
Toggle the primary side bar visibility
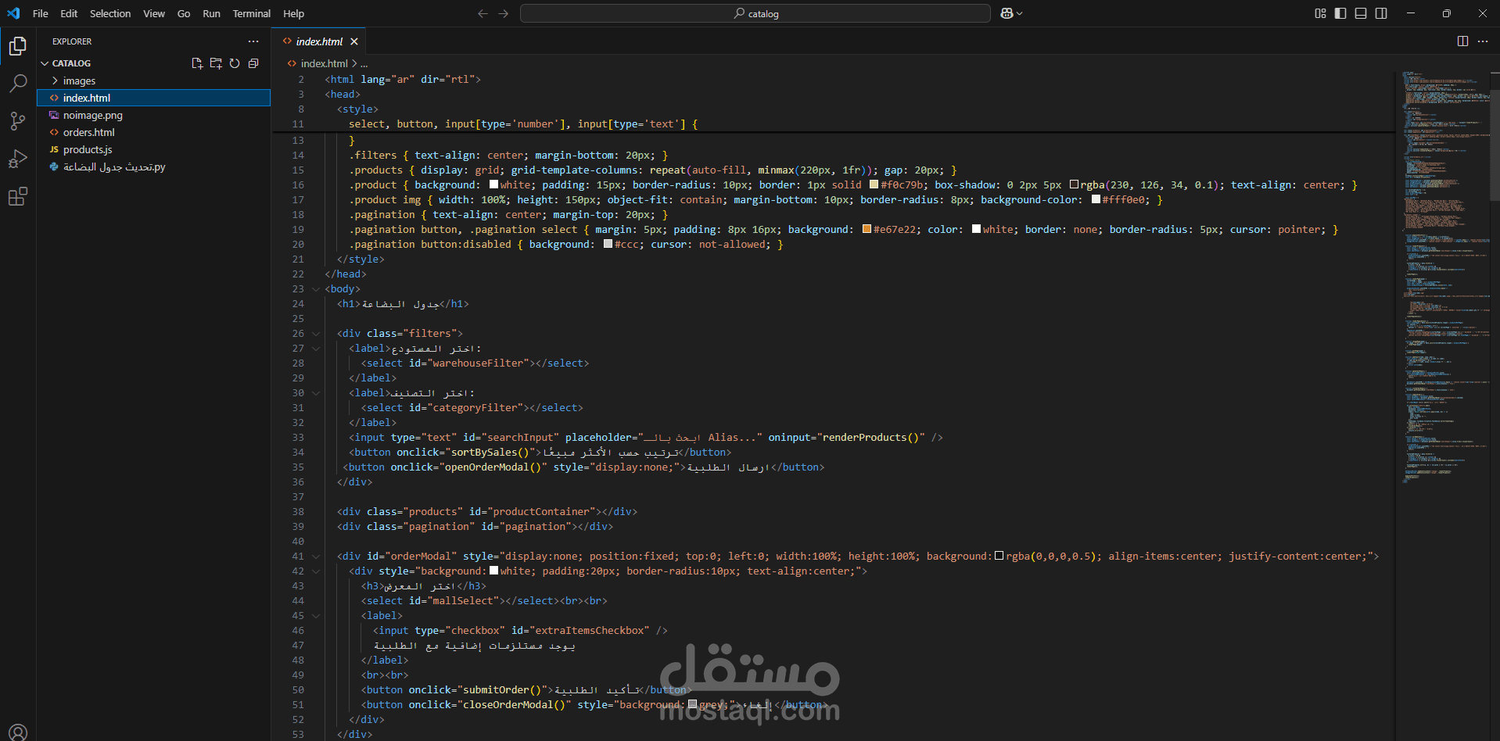1340,13
